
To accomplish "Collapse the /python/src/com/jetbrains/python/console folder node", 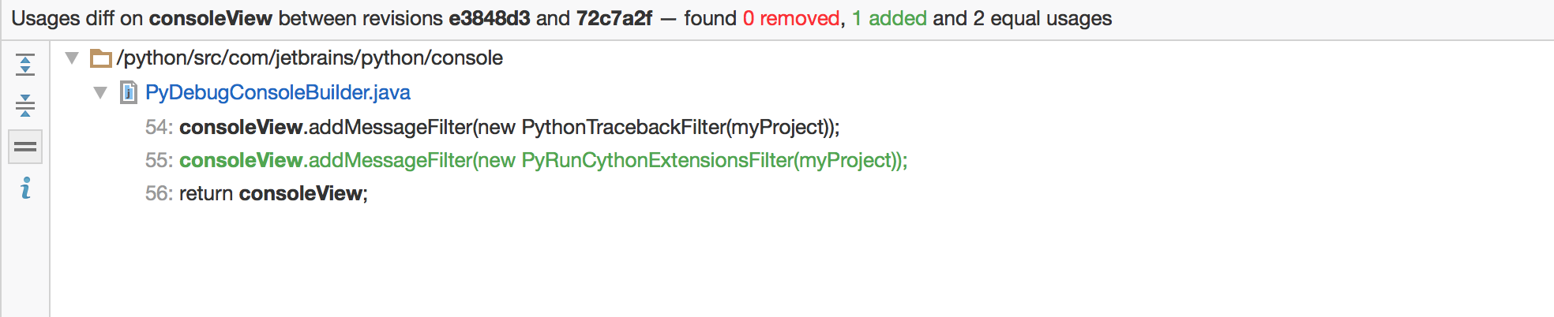I will (x=72, y=58).
